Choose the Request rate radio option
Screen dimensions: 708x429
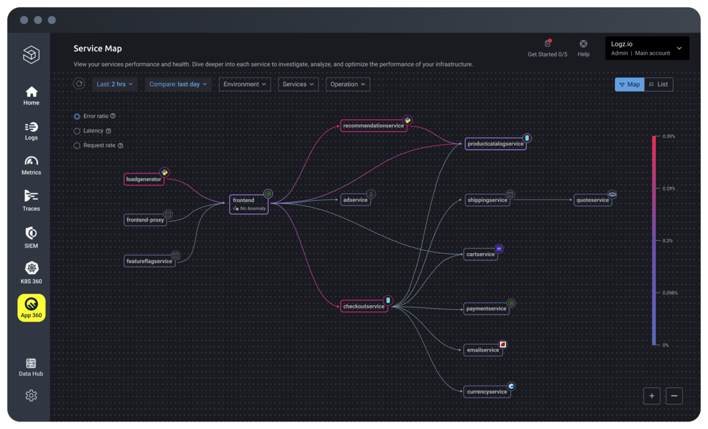click(77, 146)
